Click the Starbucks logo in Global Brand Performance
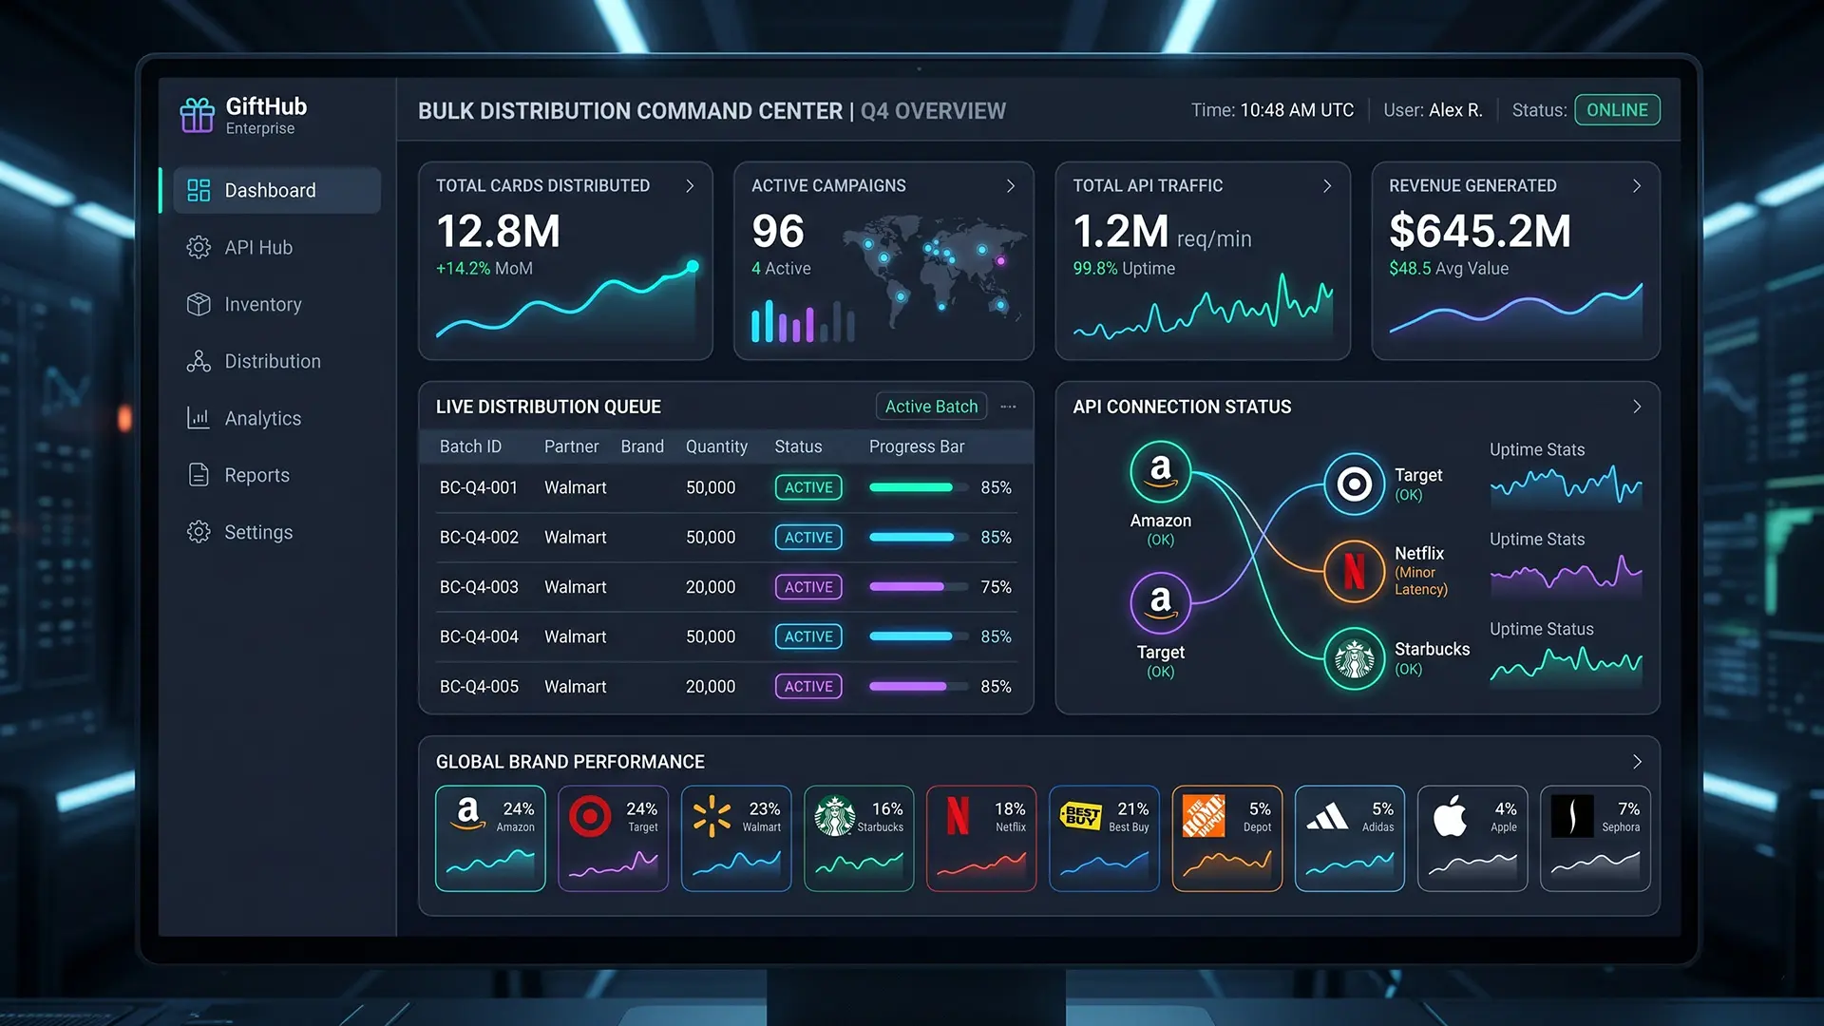The image size is (1824, 1026). (835, 816)
